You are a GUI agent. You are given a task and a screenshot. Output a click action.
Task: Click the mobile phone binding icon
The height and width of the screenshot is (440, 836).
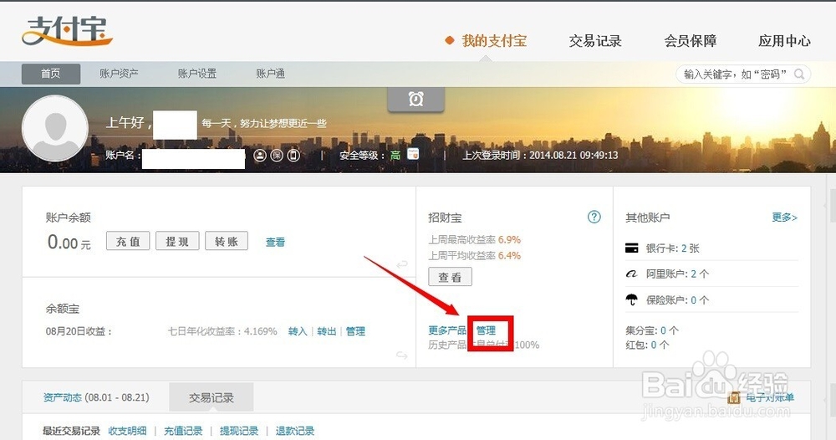293,156
